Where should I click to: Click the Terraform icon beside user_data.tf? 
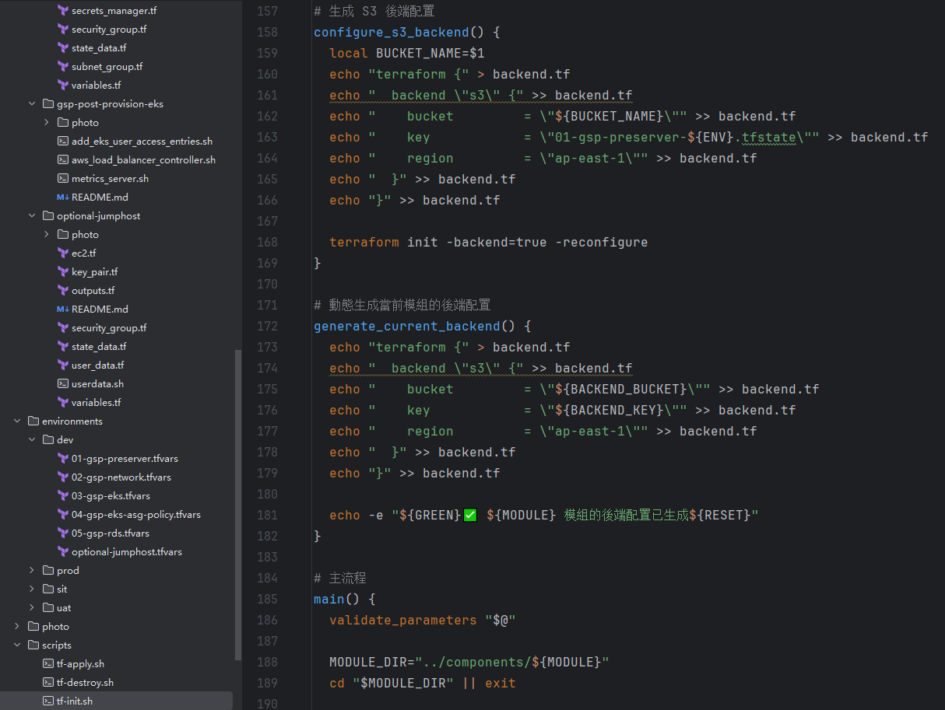[63, 365]
